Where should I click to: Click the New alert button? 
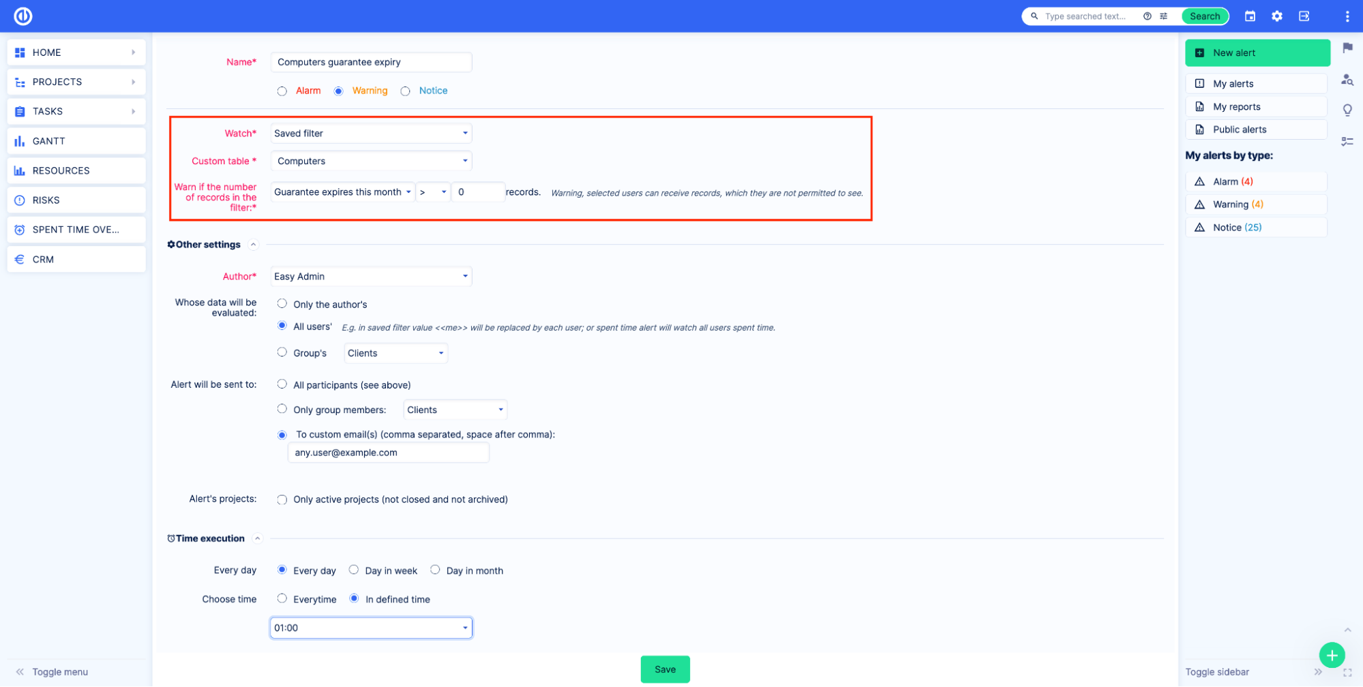coord(1257,53)
